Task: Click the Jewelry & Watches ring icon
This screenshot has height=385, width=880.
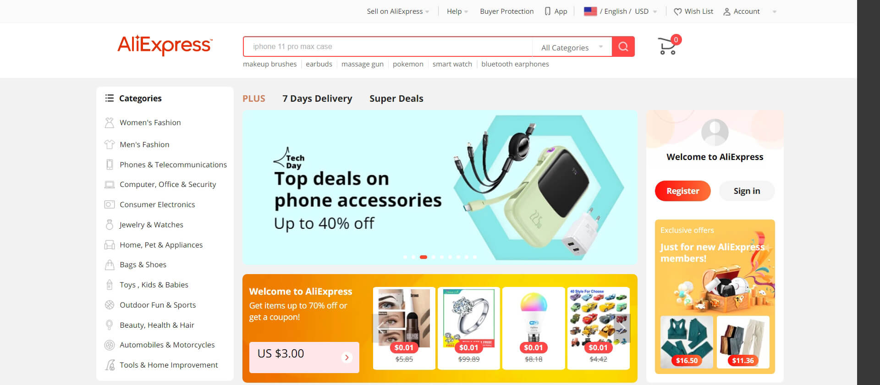Action: (109, 225)
